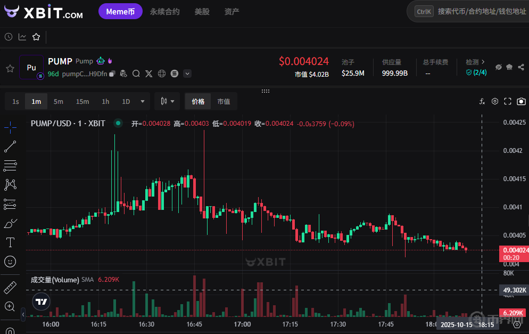
Task: Open the candlestick chart type dropdown
Action: pos(167,101)
